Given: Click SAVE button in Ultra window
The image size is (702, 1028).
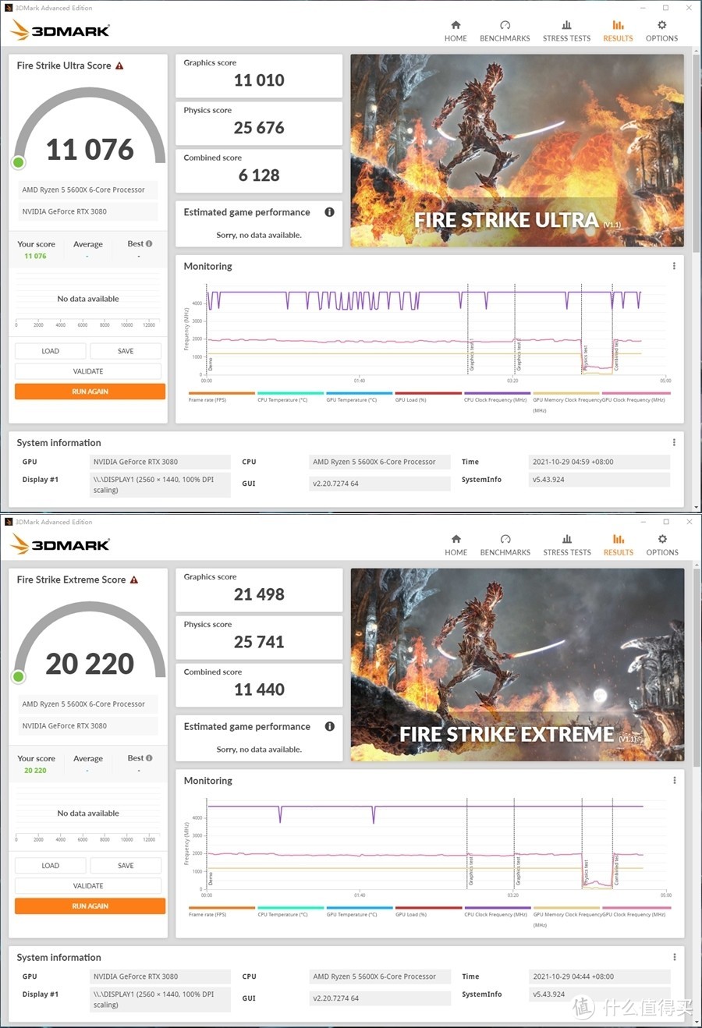Looking at the screenshot, I should (126, 351).
